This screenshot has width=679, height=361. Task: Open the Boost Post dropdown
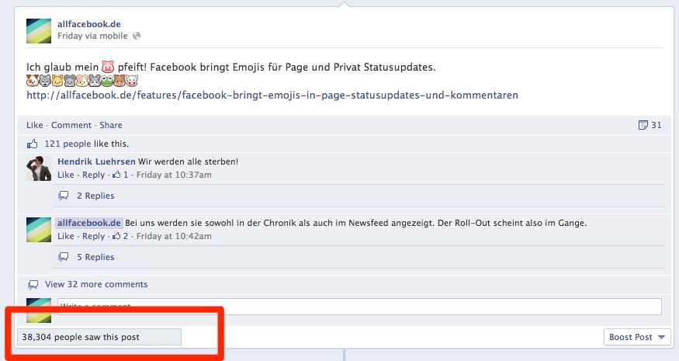coord(637,337)
